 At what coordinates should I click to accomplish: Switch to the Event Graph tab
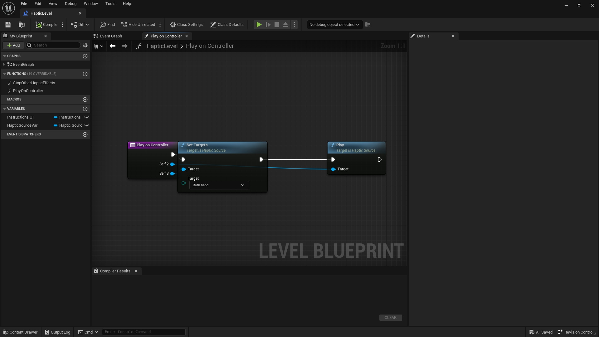tap(110, 36)
